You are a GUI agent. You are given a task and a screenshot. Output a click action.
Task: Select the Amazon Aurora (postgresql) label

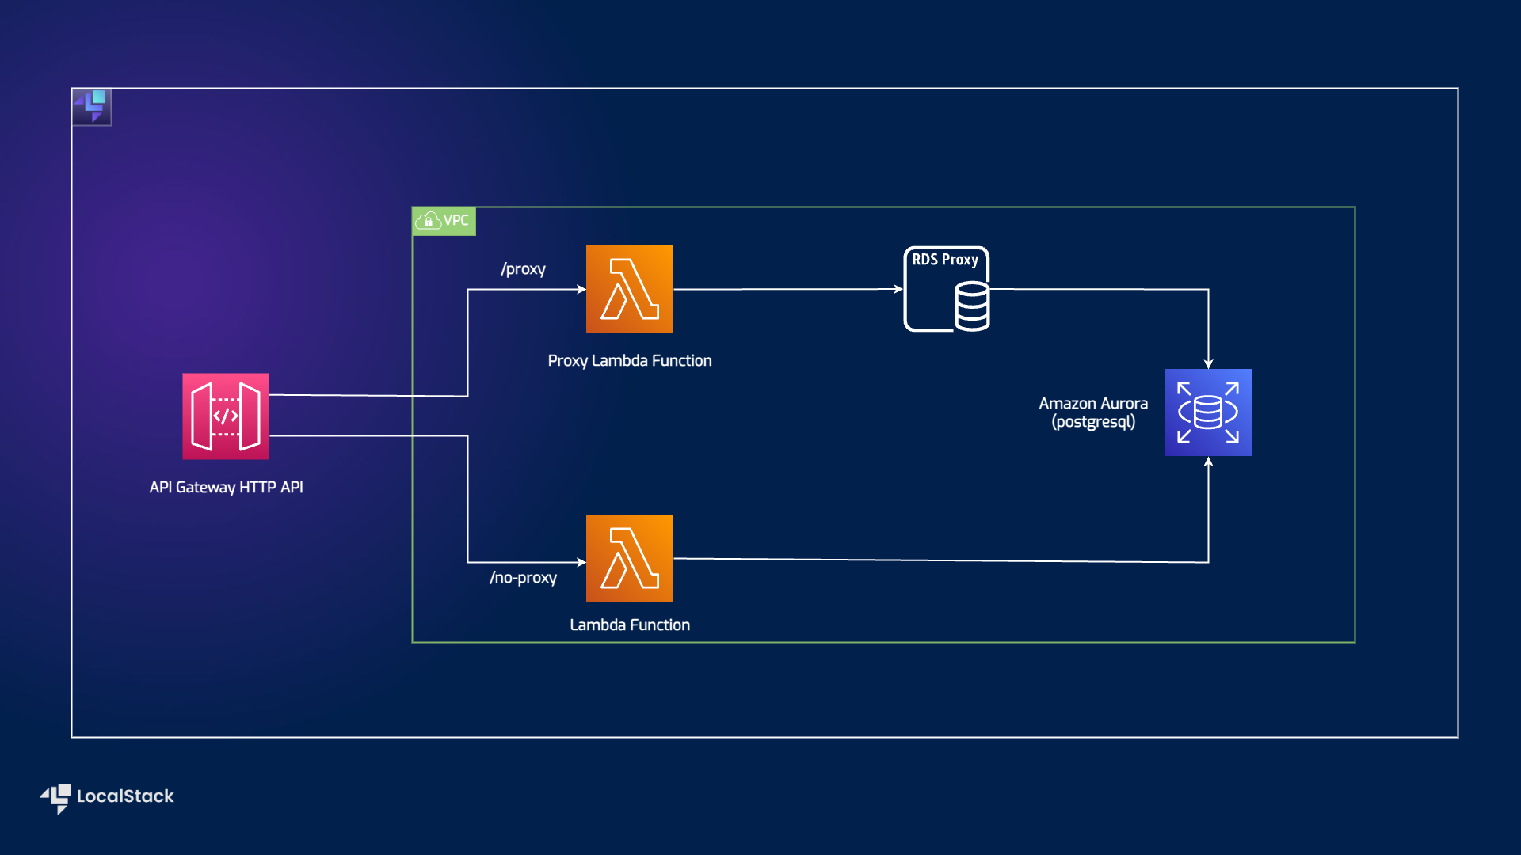[x=1093, y=412]
